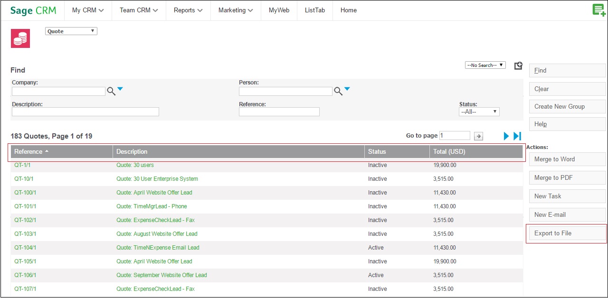The height and width of the screenshot is (298, 608).
Task: Click the Person search magnifier icon
Action: (338, 91)
